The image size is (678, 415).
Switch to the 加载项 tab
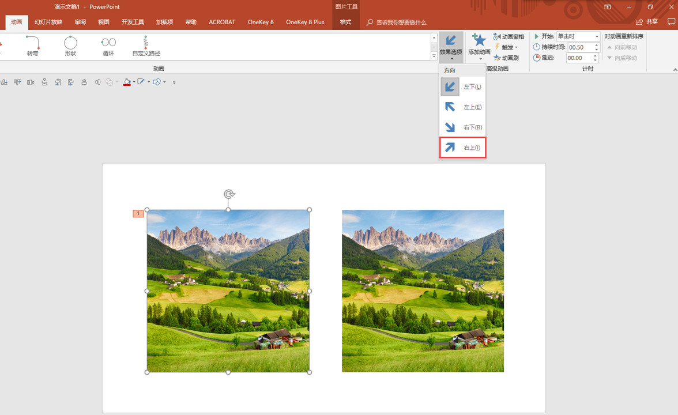pos(165,22)
